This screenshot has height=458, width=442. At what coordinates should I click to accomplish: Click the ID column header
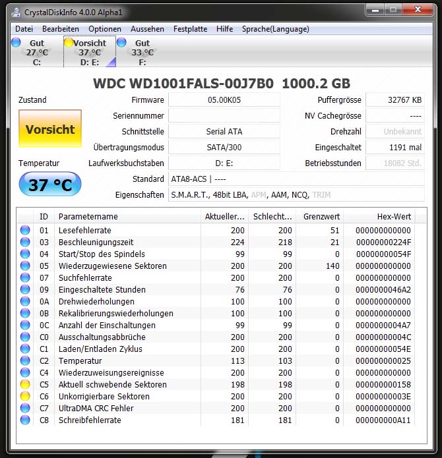(44, 216)
